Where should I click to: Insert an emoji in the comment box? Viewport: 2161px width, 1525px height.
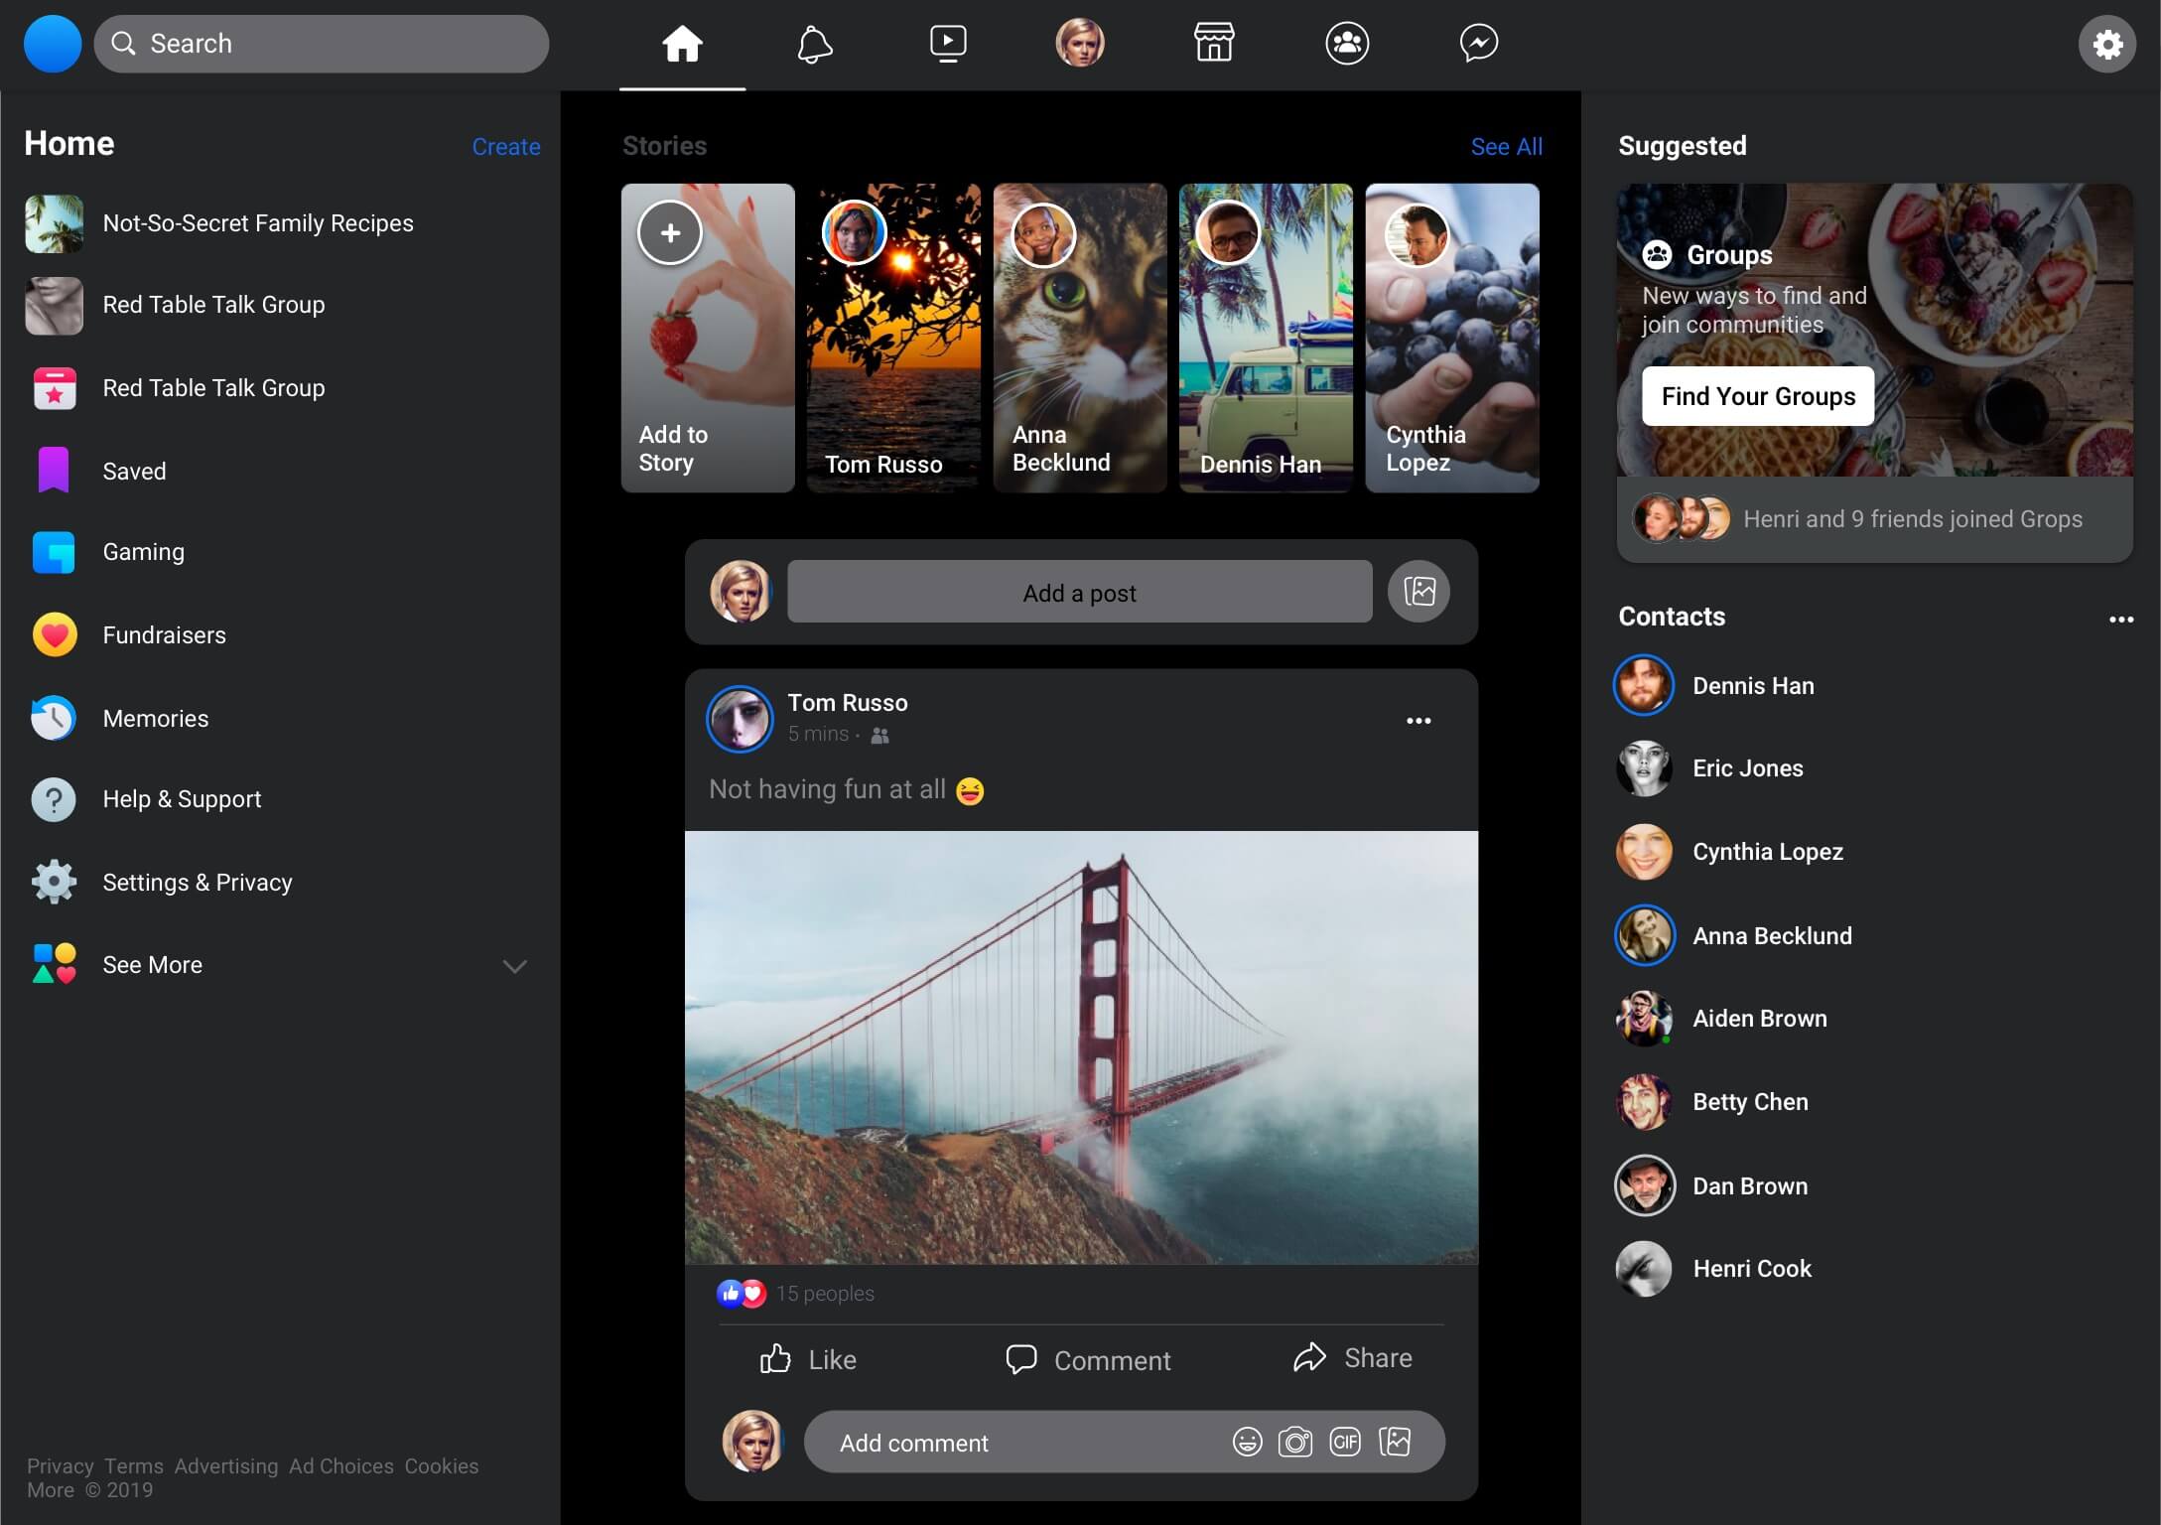tap(1246, 1442)
